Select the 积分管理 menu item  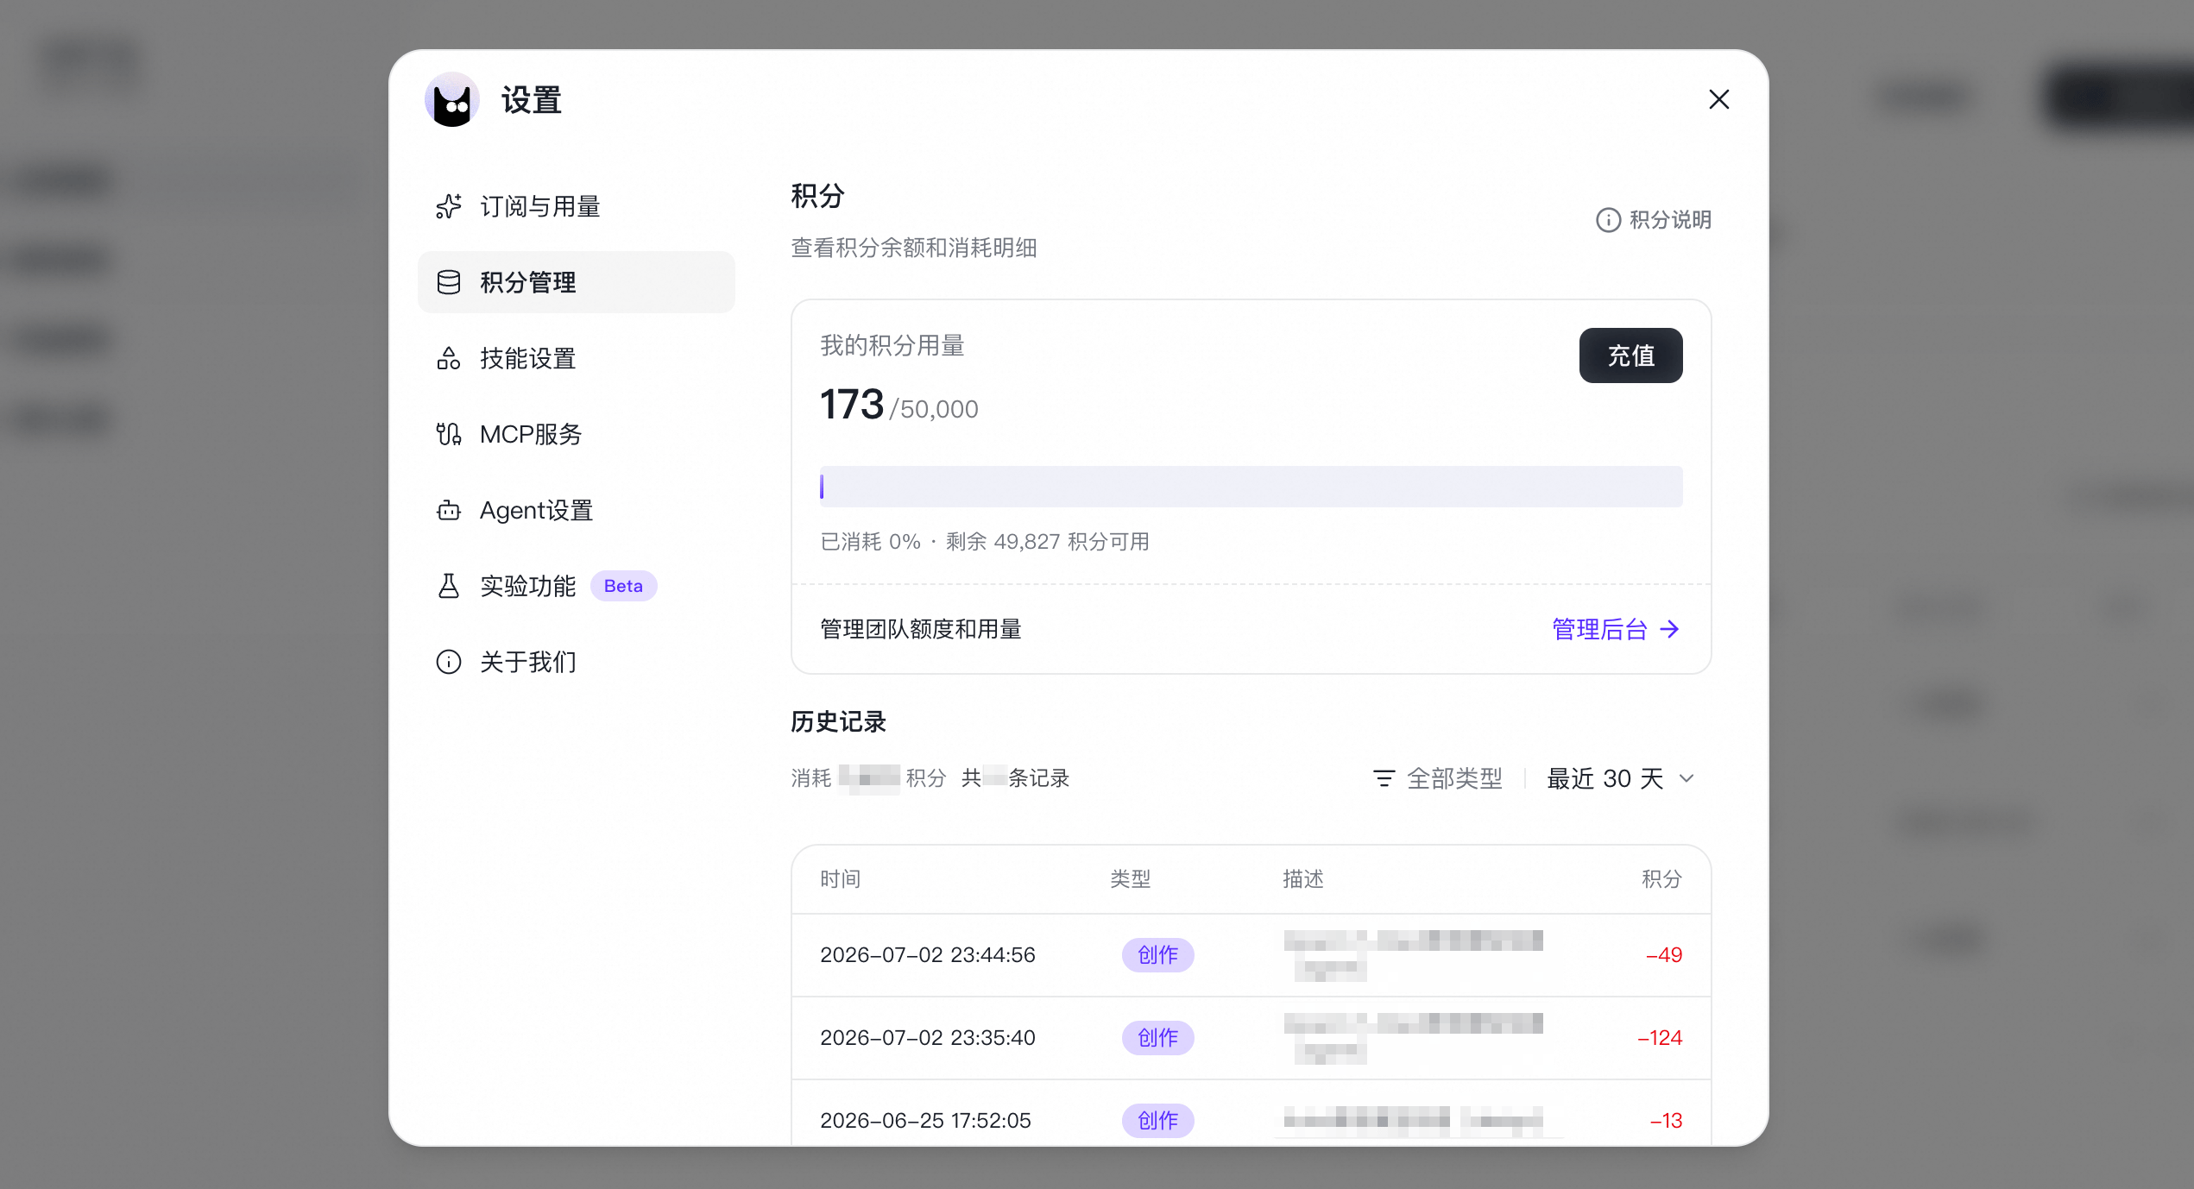tap(576, 282)
